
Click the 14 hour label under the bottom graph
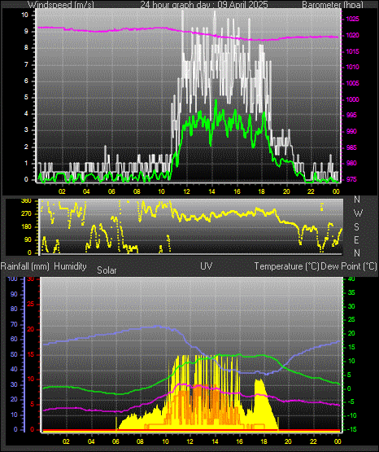coord(215,441)
